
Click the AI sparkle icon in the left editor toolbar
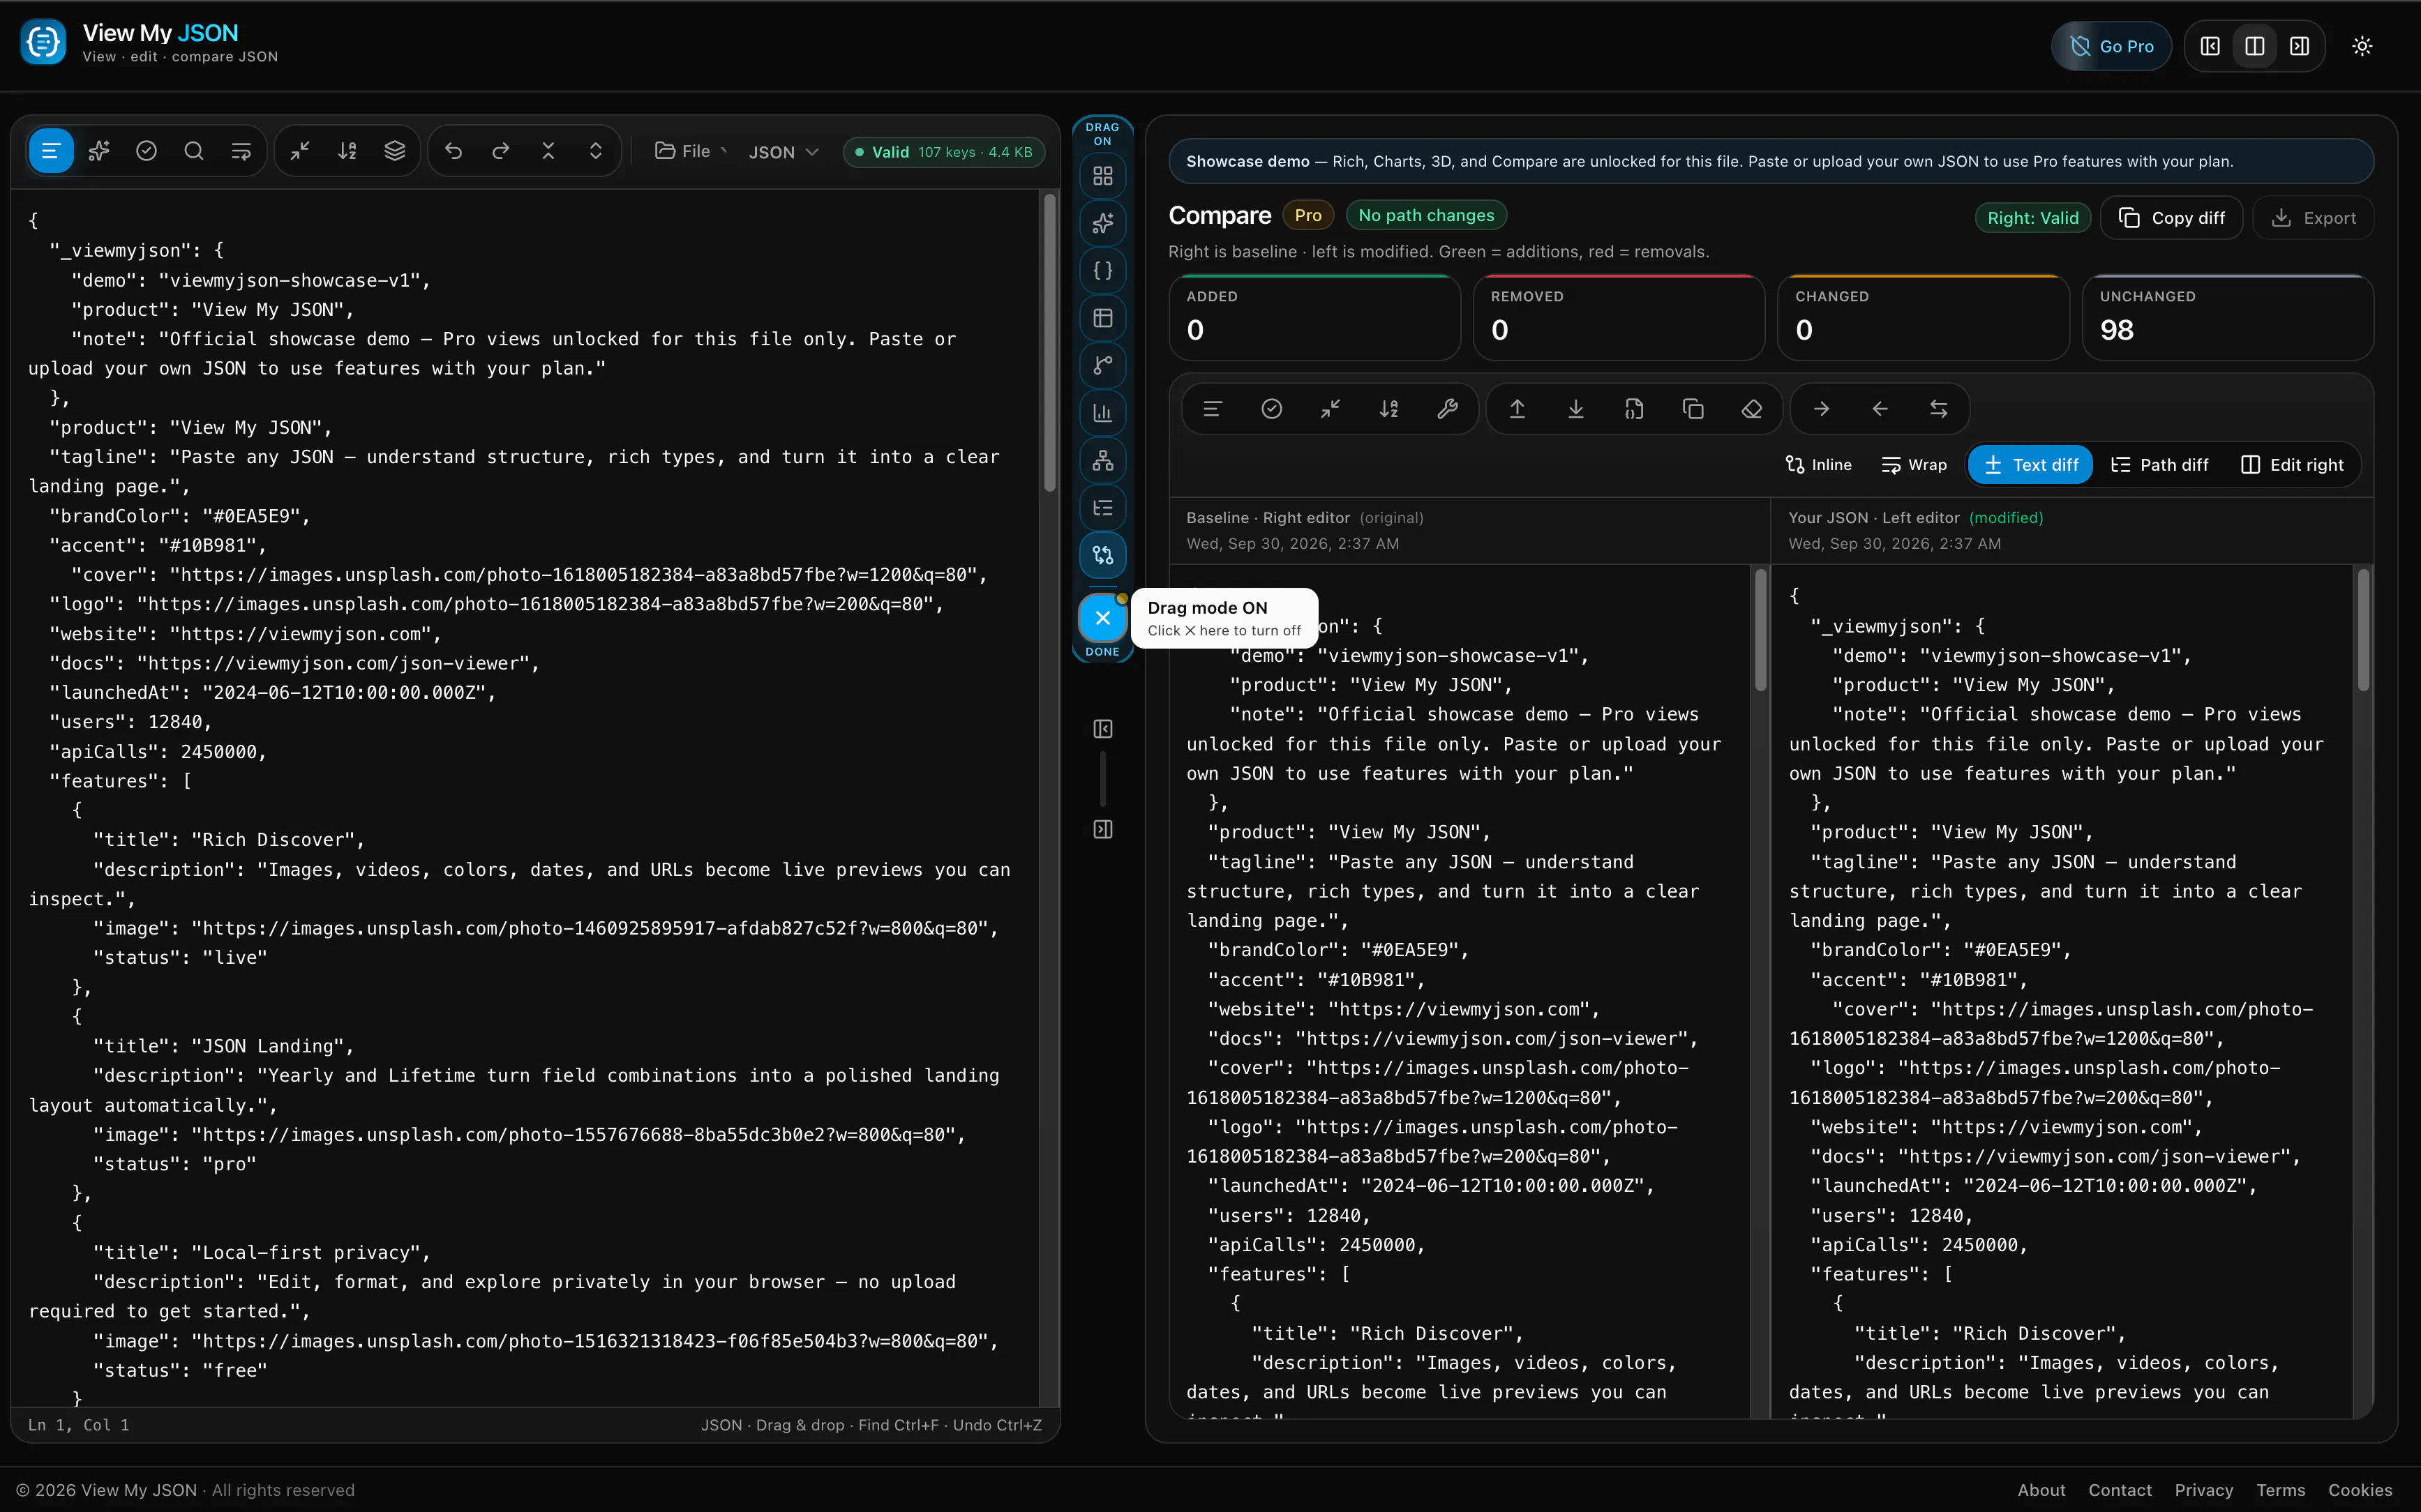tap(99, 151)
